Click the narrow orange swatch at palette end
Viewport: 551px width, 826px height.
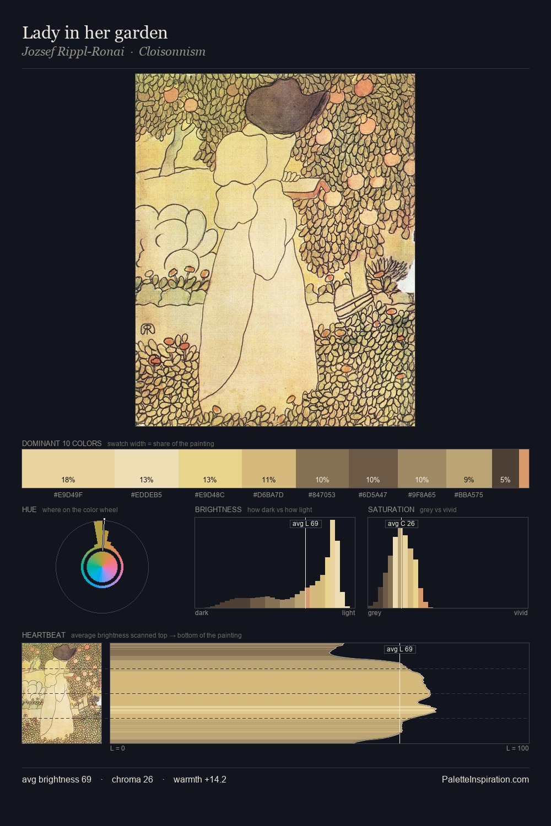coord(524,469)
